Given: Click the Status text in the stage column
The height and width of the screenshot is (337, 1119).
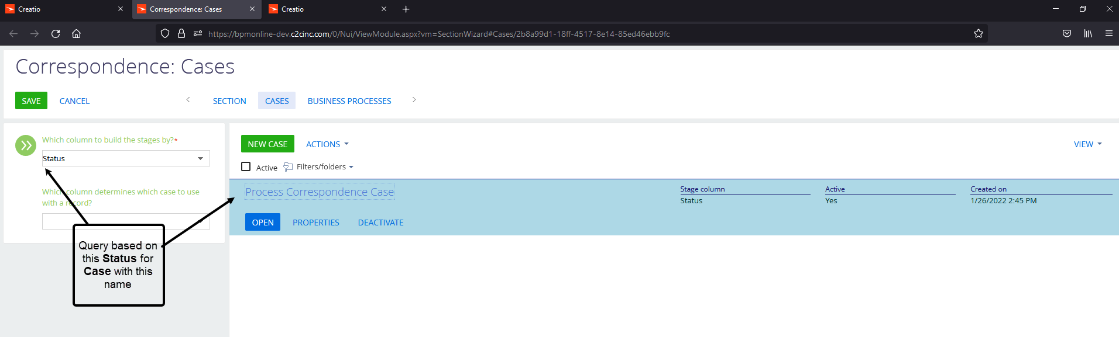Looking at the screenshot, I should click(x=691, y=201).
